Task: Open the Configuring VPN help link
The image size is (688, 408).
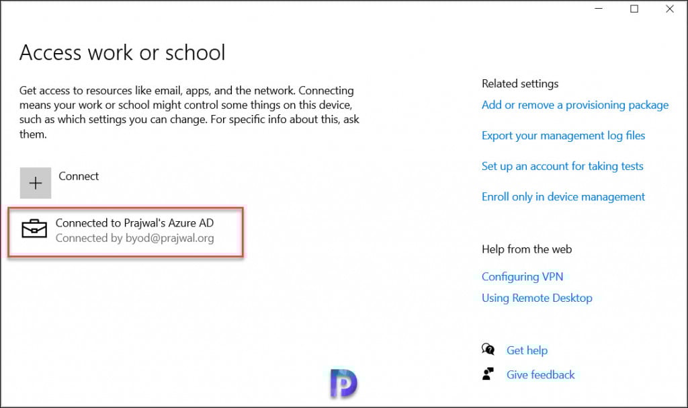Action: [522, 277]
